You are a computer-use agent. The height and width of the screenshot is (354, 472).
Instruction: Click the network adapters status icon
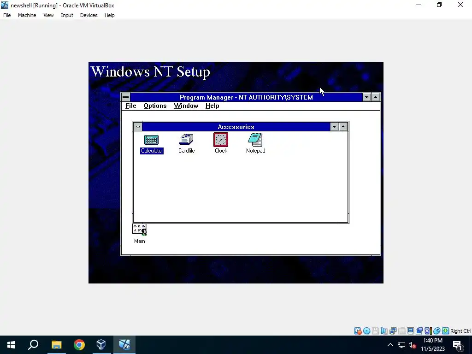393,331
